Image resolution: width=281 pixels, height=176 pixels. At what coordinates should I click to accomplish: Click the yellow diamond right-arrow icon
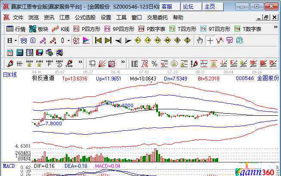point(148,40)
